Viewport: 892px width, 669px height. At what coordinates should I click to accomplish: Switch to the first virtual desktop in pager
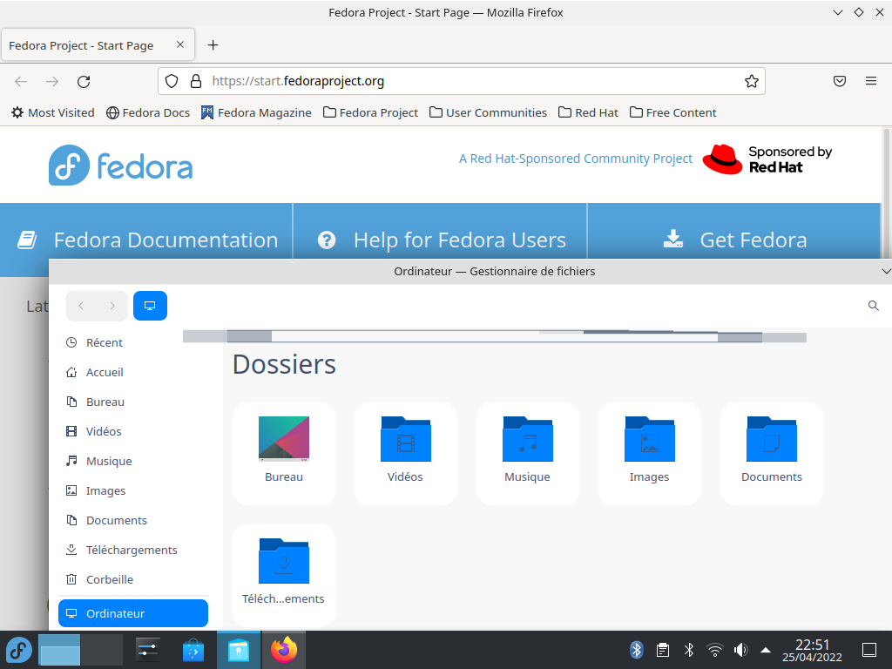coord(59,650)
